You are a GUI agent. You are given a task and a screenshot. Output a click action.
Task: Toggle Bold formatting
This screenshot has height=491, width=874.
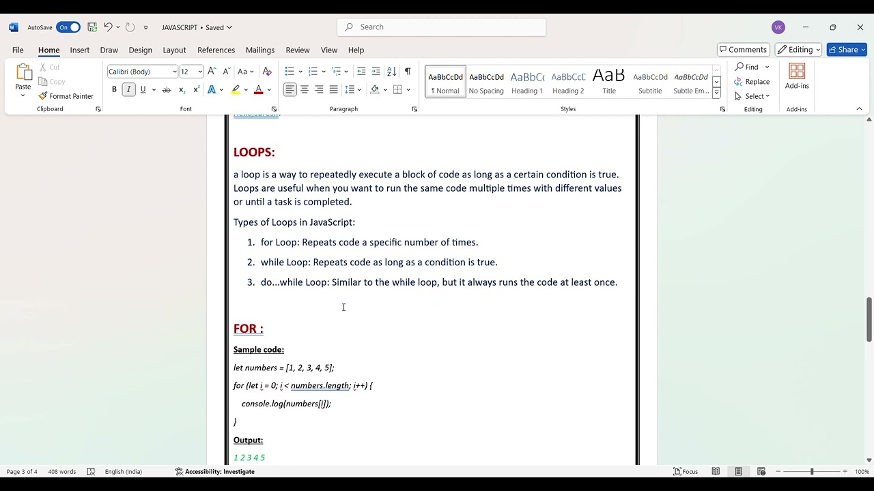coord(114,90)
